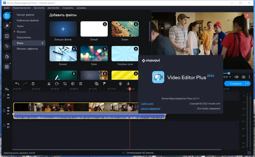Image resolution: width=255 pixels, height=157 pixels.
Task: Open the Filters magic wand tab
Action: [7, 26]
